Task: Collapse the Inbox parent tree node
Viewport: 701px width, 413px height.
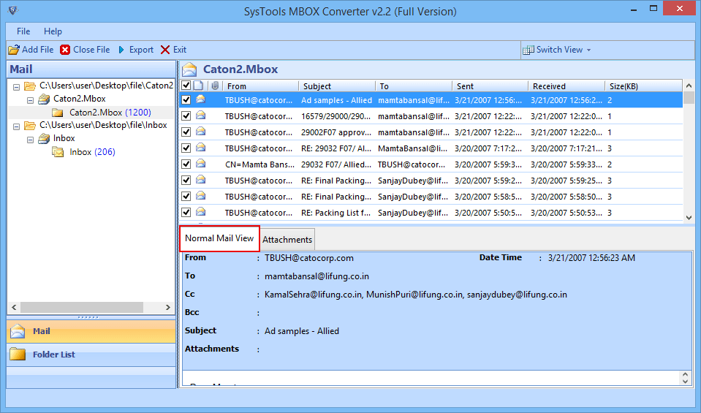Action: point(31,140)
